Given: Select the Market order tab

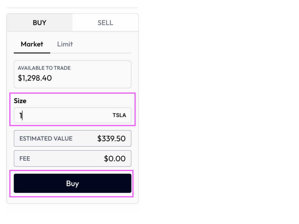Looking at the screenshot, I should tap(32, 44).
